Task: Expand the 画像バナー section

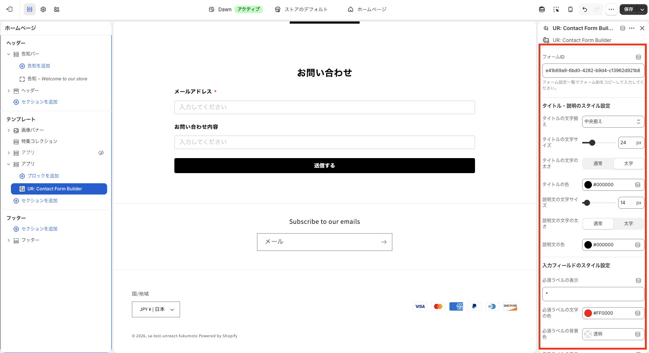Action: [9, 130]
